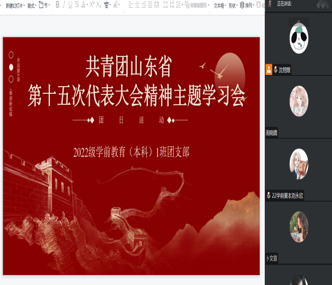The height and width of the screenshot is (285, 332).
Task: Toggle bold formatting in the toolbar
Action: pos(58,5)
